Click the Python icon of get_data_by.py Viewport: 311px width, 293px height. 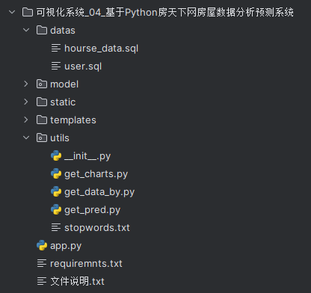click(x=56, y=191)
